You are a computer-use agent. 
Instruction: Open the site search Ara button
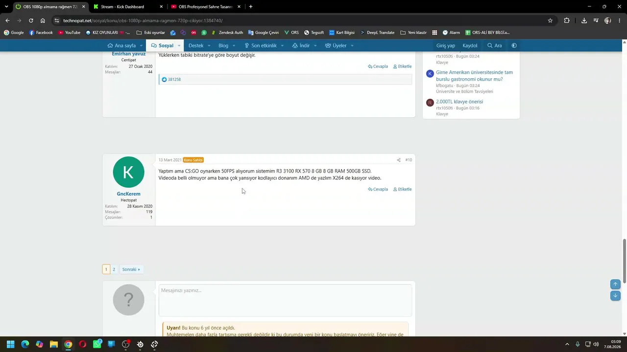494,45
